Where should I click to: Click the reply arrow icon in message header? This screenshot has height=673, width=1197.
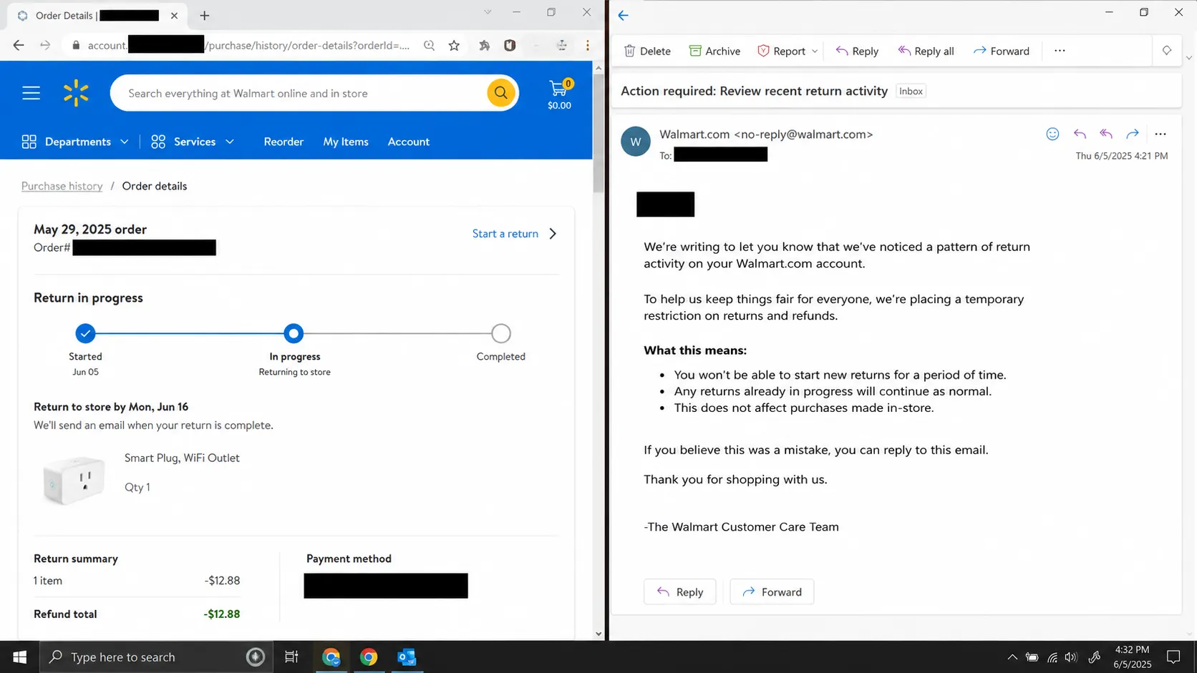pyautogui.click(x=1080, y=134)
